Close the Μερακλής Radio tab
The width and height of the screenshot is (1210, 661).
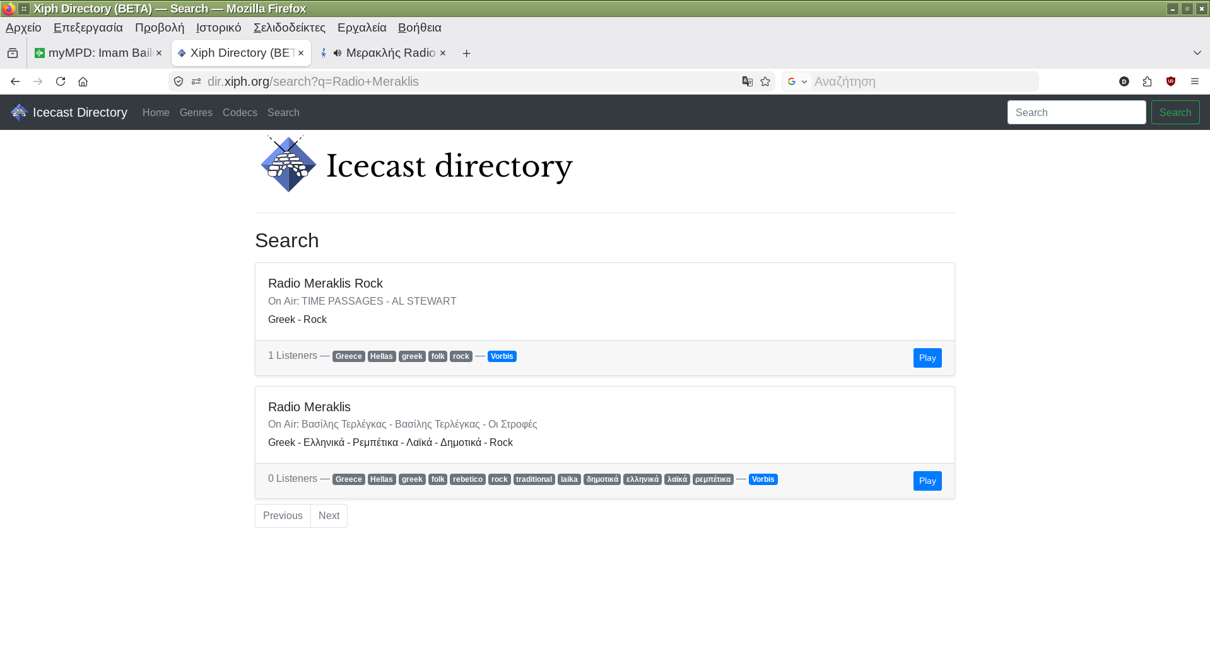click(x=443, y=53)
